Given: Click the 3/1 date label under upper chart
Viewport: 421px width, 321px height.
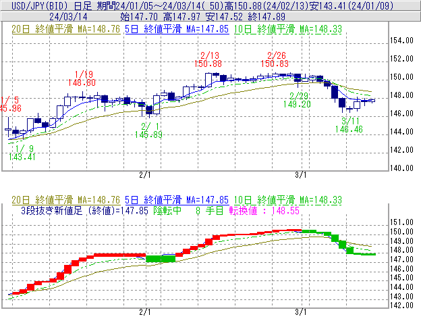Looking at the screenshot, I should 301,175.
